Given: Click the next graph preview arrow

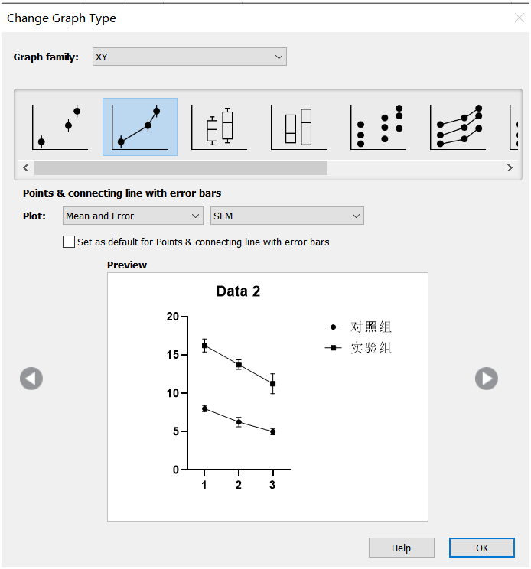Looking at the screenshot, I should (x=486, y=379).
